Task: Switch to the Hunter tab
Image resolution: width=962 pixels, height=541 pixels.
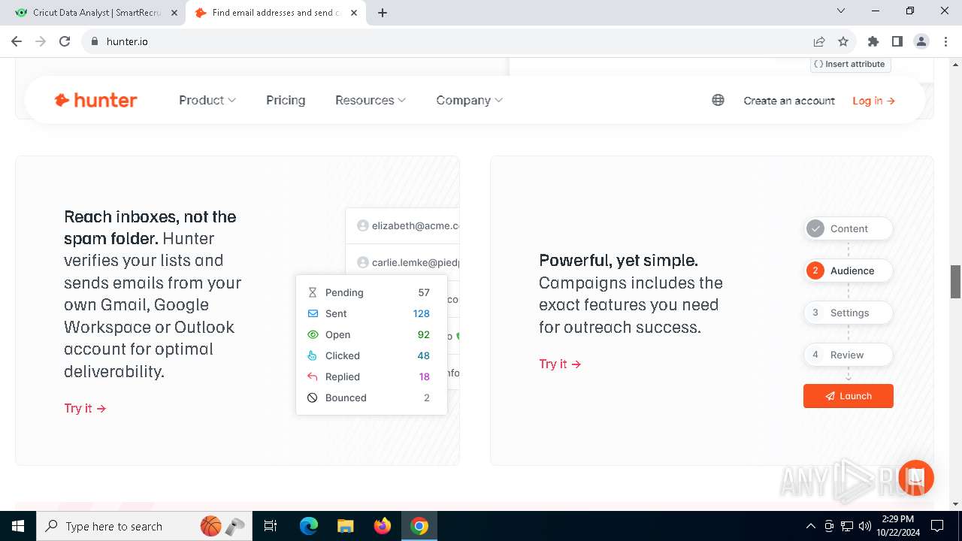Action: click(x=277, y=13)
